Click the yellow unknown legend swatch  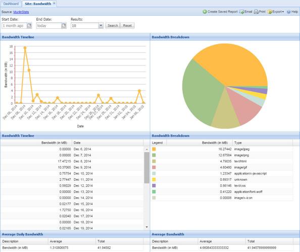[154, 179]
